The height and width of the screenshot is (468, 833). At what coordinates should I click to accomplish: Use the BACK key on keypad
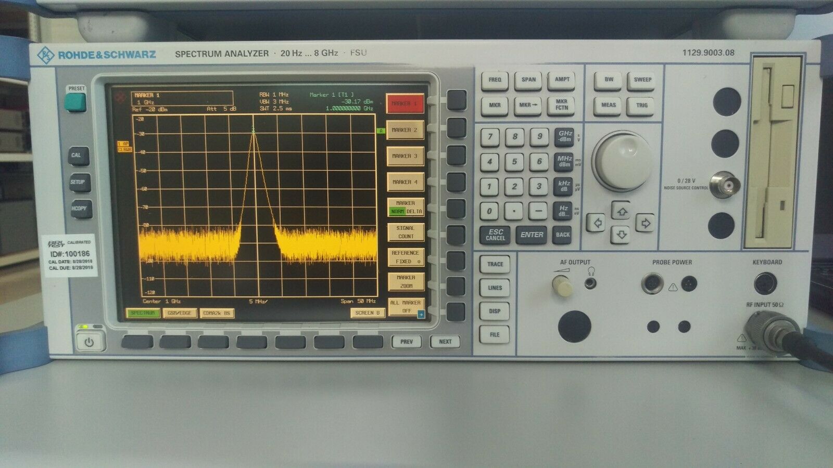click(x=562, y=235)
